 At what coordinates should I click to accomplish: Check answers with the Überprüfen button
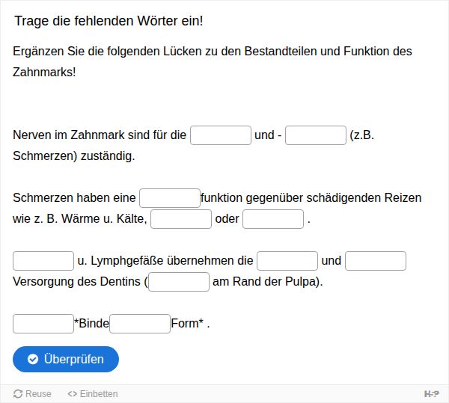click(66, 359)
